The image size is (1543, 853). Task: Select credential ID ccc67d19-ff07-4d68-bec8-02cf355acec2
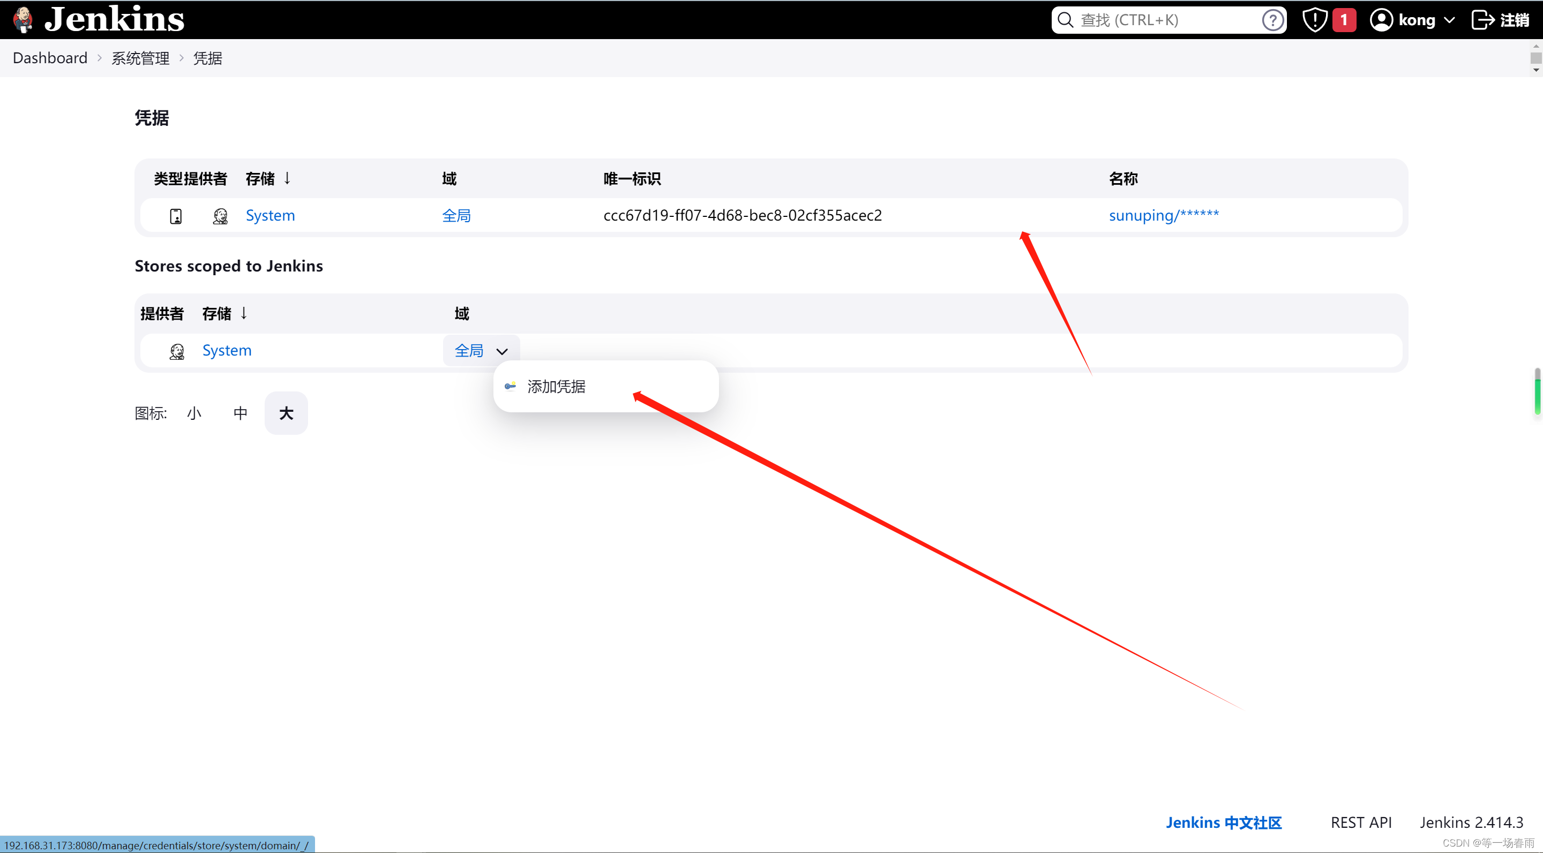click(743, 215)
